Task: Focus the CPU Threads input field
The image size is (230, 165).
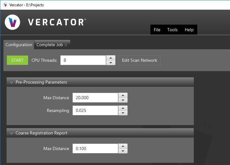Action: click(x=83, y=60)
